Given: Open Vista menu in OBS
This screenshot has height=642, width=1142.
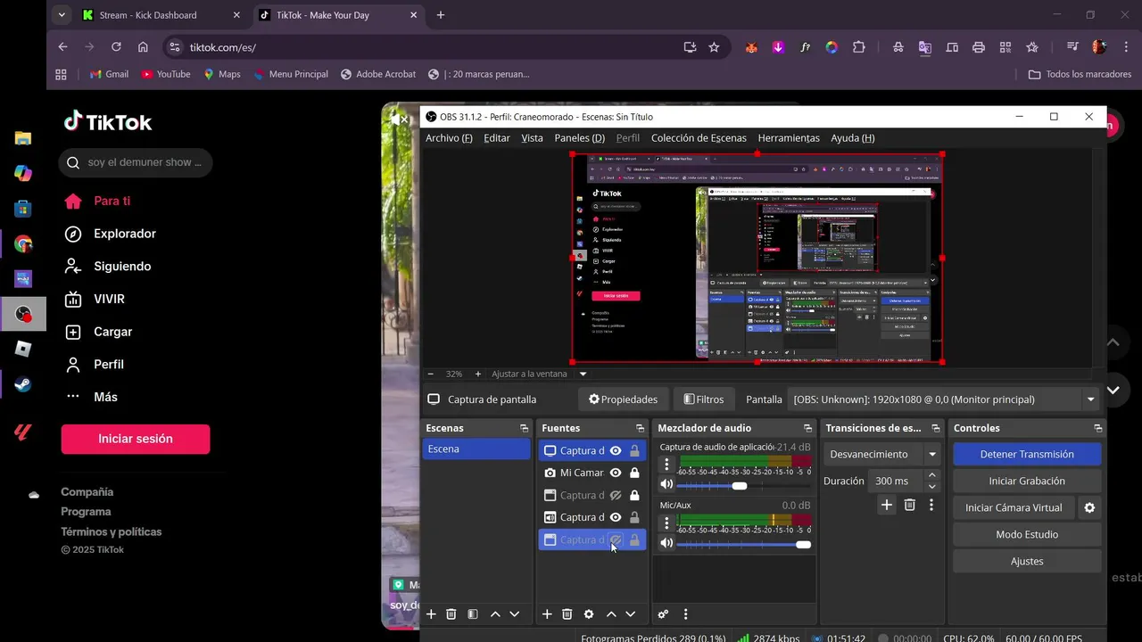Looking at the screenshot, I should (532, 138).
